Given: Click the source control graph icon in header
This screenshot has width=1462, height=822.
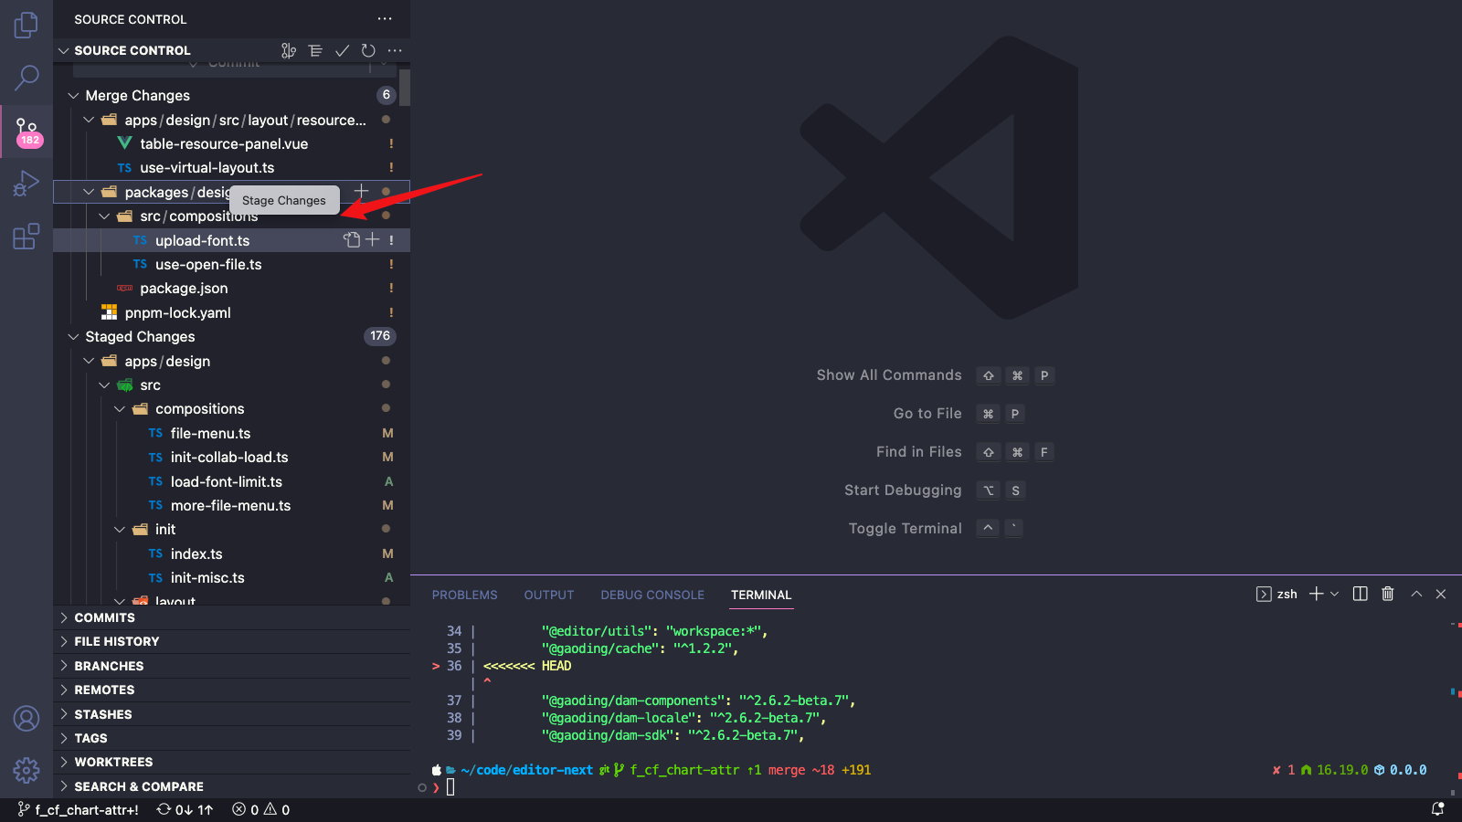Looking at the screenshot, I should point(289,50).
